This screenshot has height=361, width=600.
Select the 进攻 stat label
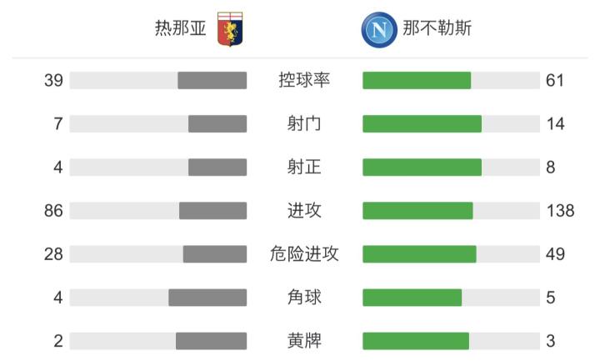point(304,210)
